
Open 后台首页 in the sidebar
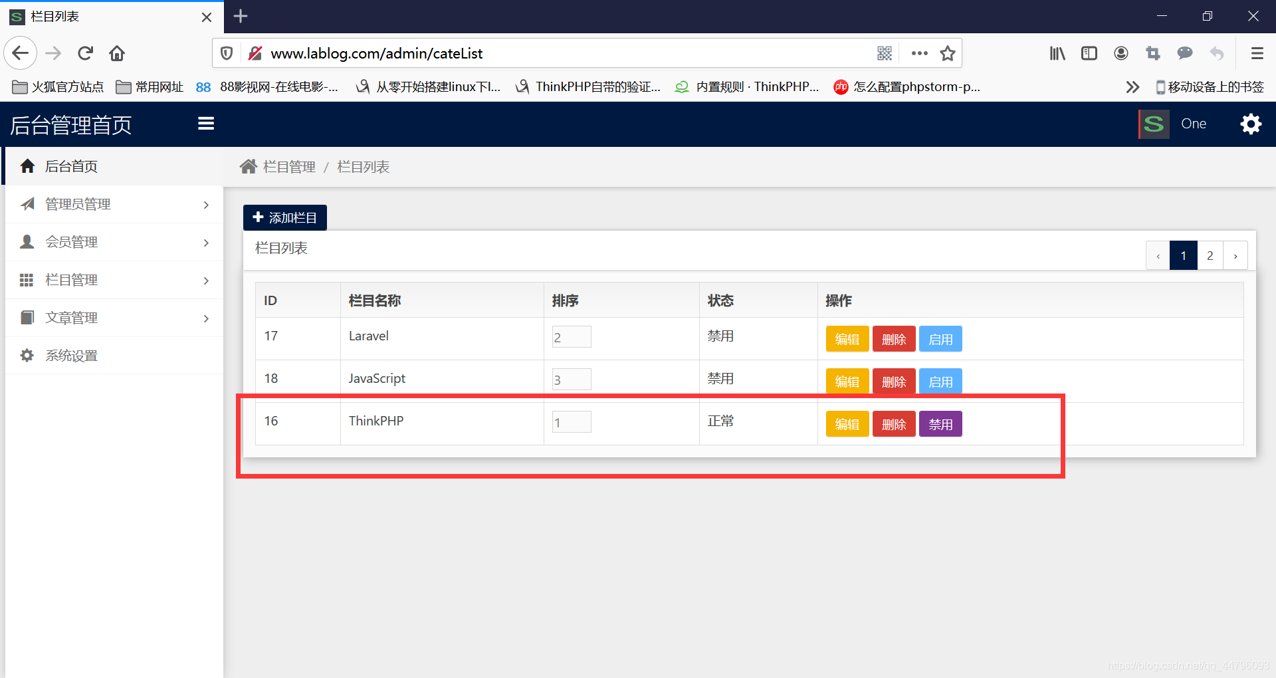114,166
